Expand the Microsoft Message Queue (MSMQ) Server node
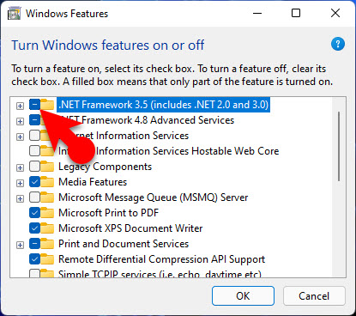 [20, 198]
